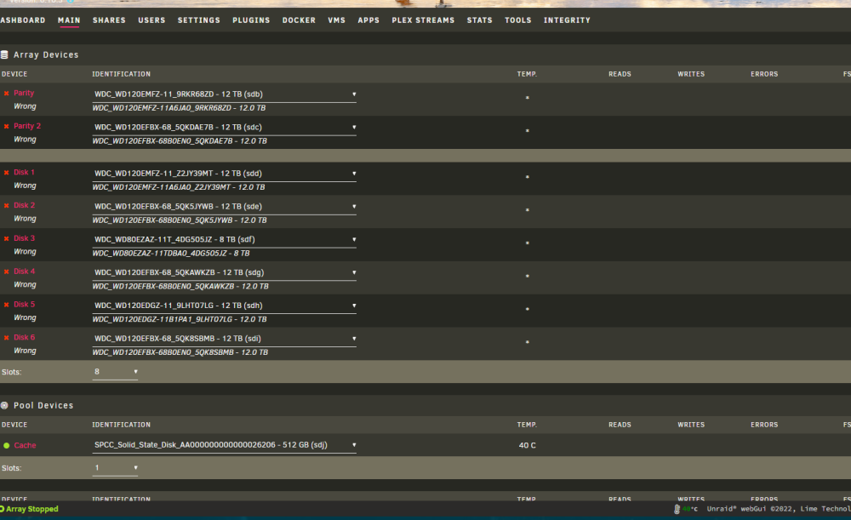This screenshot has width=851, height=520.
Task: Open the Settings tab
Action: [198, 20]
